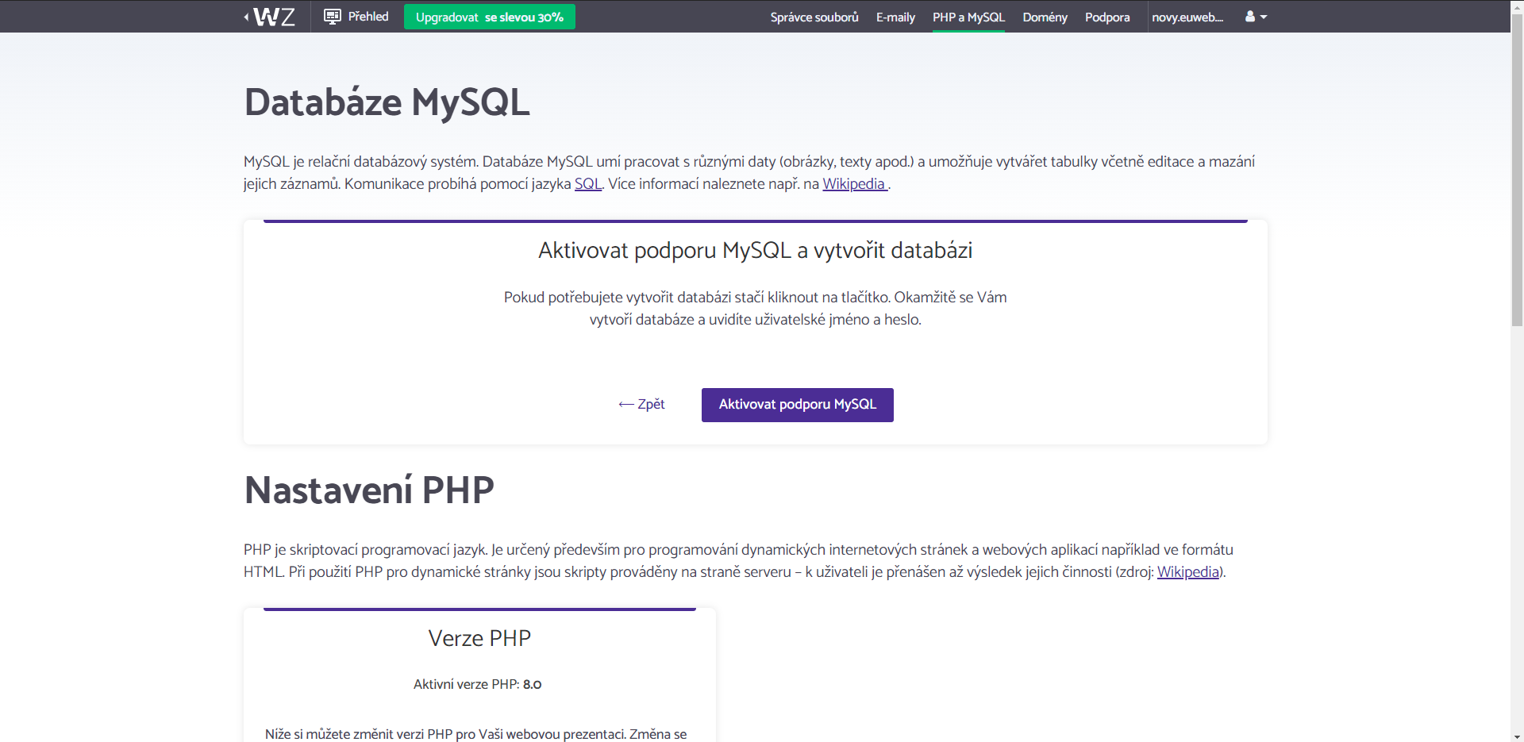1524x742 pixels.
Task: Open Domény in the navigation
Action: pyautogui.click(x=1045, y=17)
